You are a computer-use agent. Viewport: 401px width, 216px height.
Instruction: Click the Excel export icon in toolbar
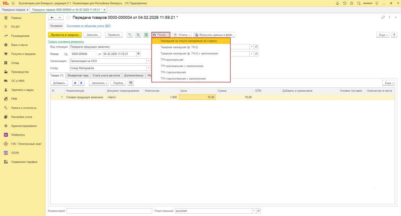[146, 35]
